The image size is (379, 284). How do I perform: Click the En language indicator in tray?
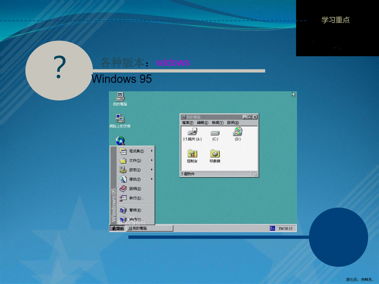click(272, 228)
